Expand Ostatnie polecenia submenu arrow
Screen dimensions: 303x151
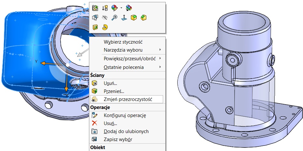160,67
